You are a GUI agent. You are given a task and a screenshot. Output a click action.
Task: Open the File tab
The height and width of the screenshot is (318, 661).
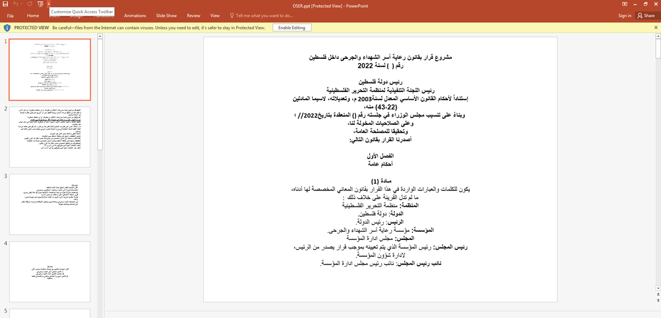(x=10, y=16)
